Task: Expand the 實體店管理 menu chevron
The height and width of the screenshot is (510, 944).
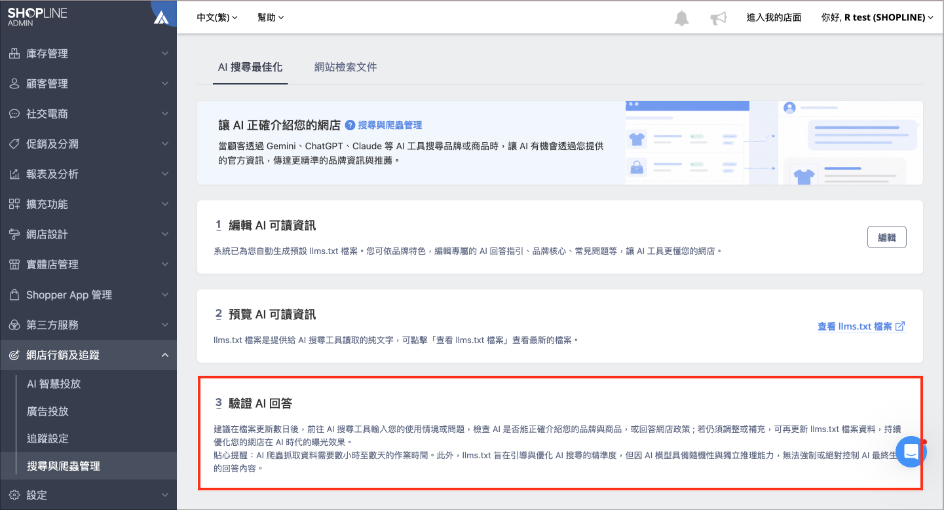Action: click(x=165, y=264)
